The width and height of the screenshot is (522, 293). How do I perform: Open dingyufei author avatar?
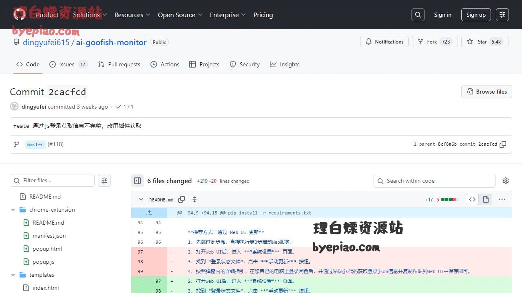[14, 107]
